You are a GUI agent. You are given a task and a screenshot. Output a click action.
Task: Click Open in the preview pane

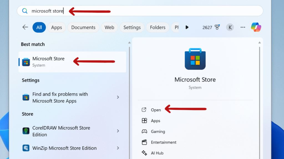pyautogui.click(x=156, y=110)
